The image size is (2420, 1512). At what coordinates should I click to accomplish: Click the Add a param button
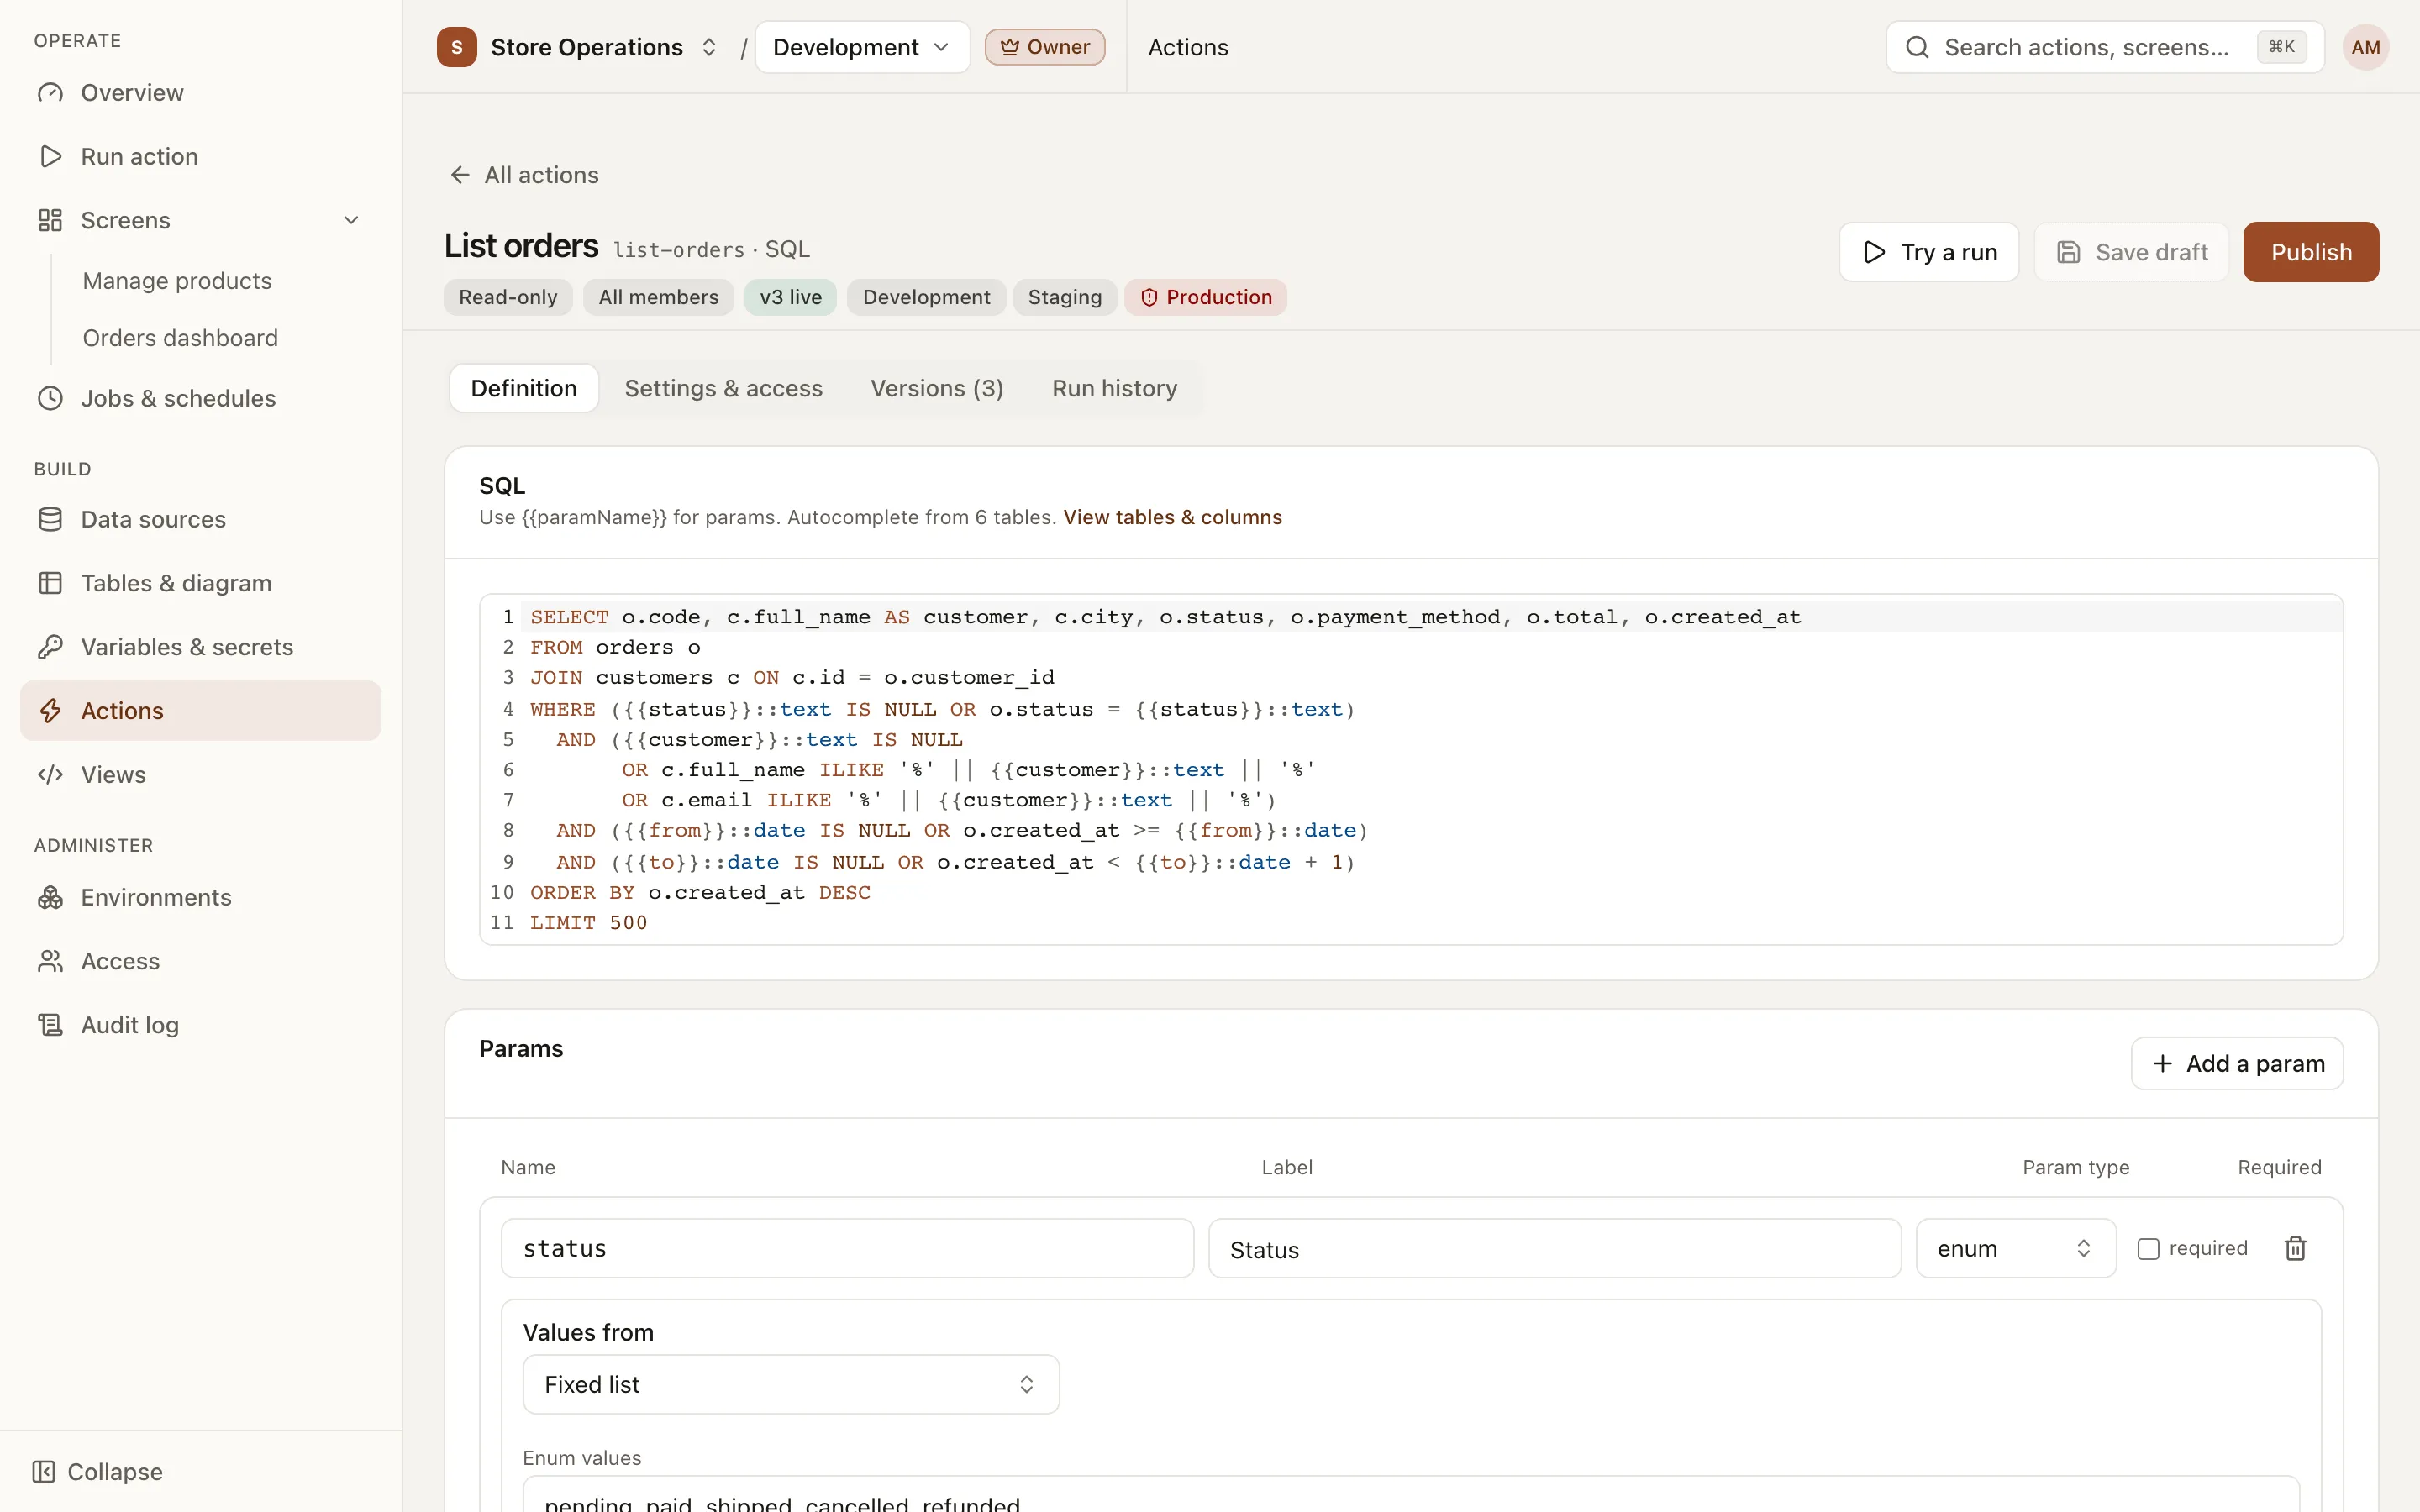pyautogui.click(x=2237, y=1063)
